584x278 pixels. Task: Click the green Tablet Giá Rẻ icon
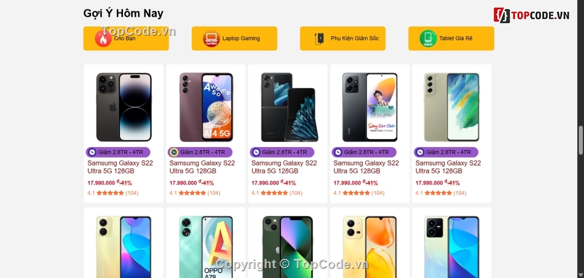coord(428,38)
